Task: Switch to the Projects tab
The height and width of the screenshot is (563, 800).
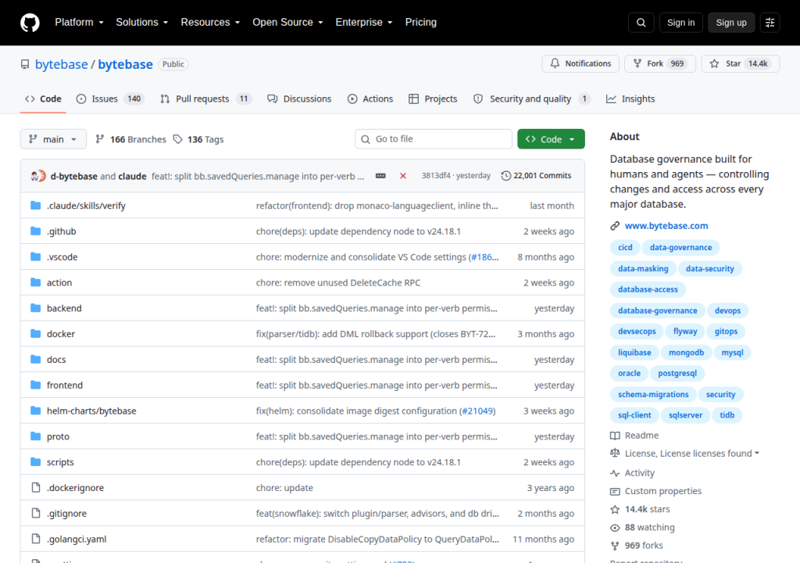Action: point(433,99)
